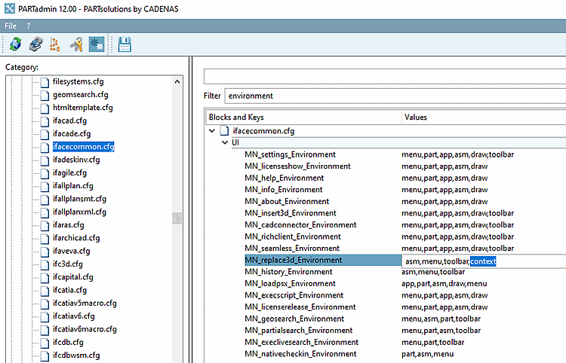Select ifcatia.cfg in the category list
The width and height of the screenshot is (566, 363).
(69, 290)
